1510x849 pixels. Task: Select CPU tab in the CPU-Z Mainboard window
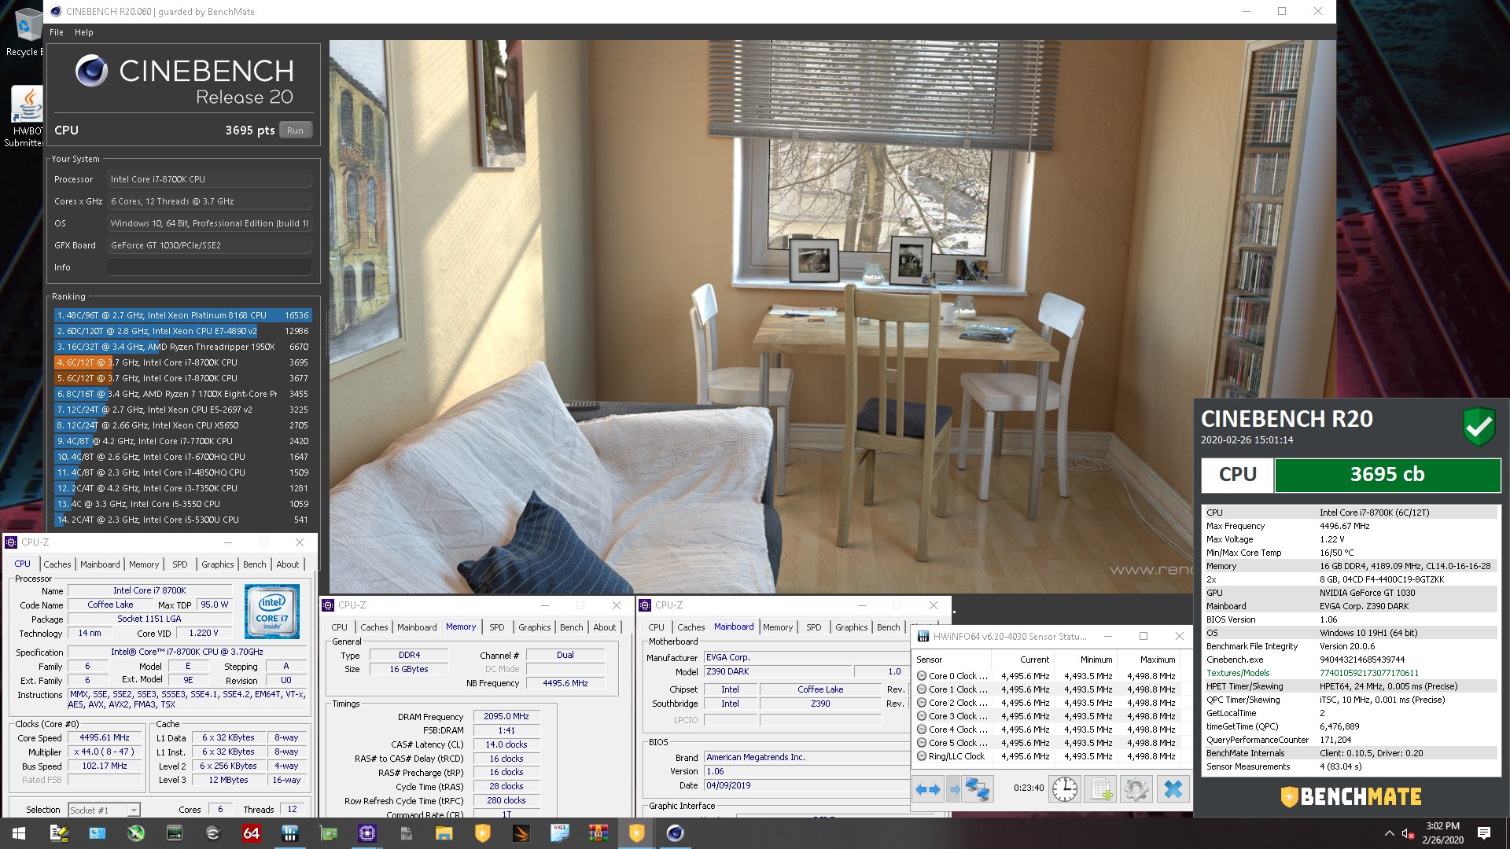click(656, 627)
